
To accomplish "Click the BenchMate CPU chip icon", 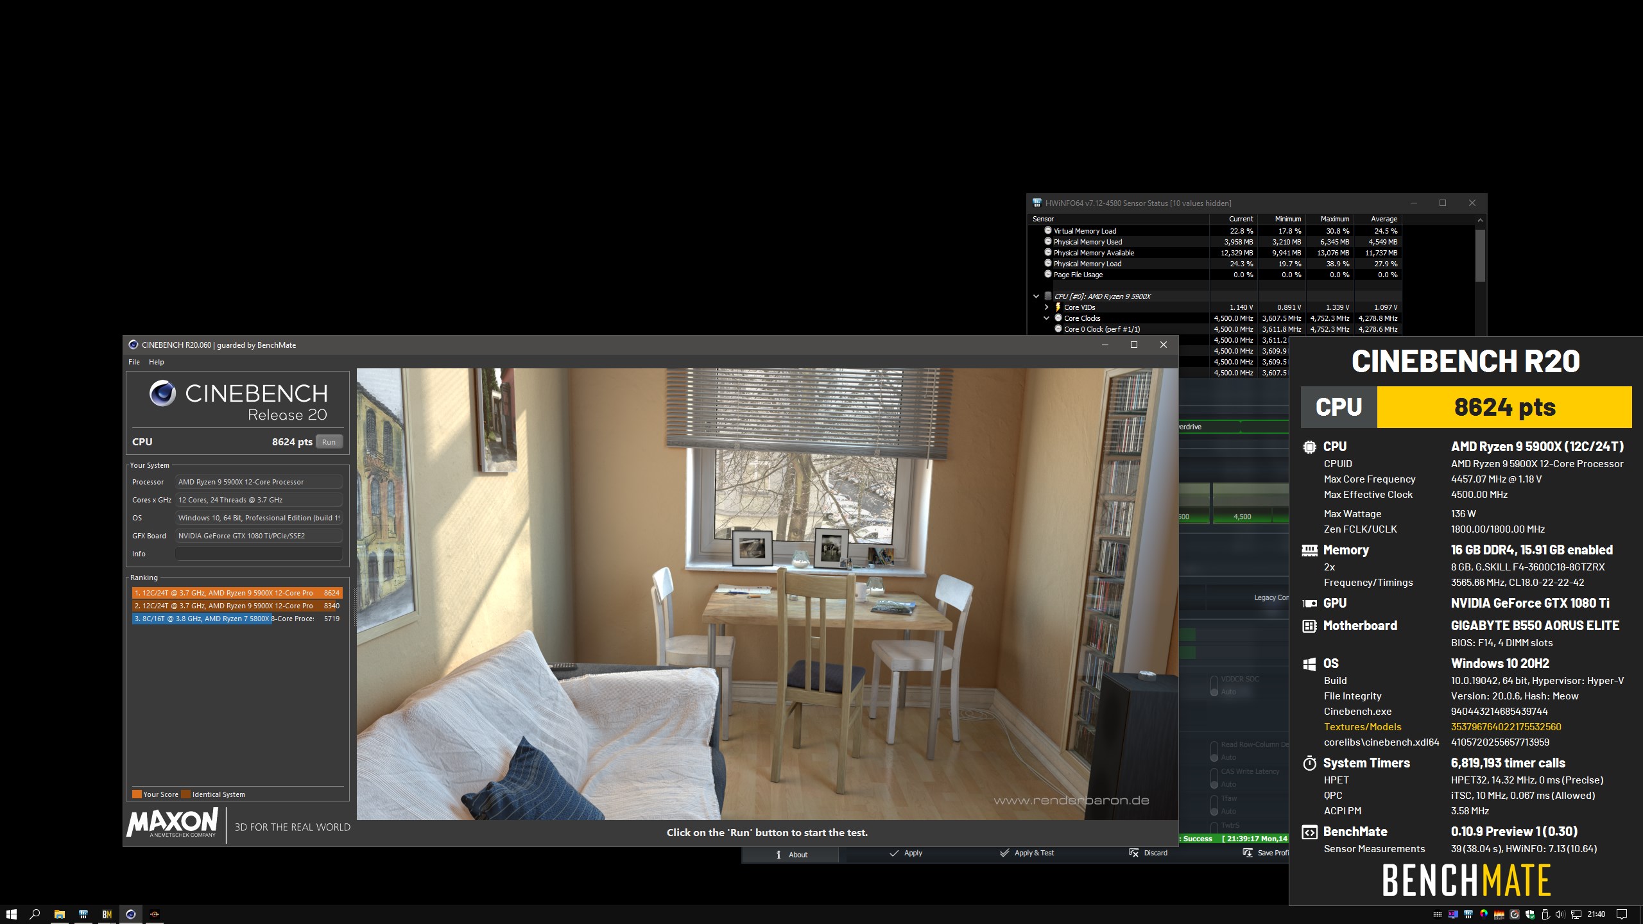I will (x=1309, y=447).
